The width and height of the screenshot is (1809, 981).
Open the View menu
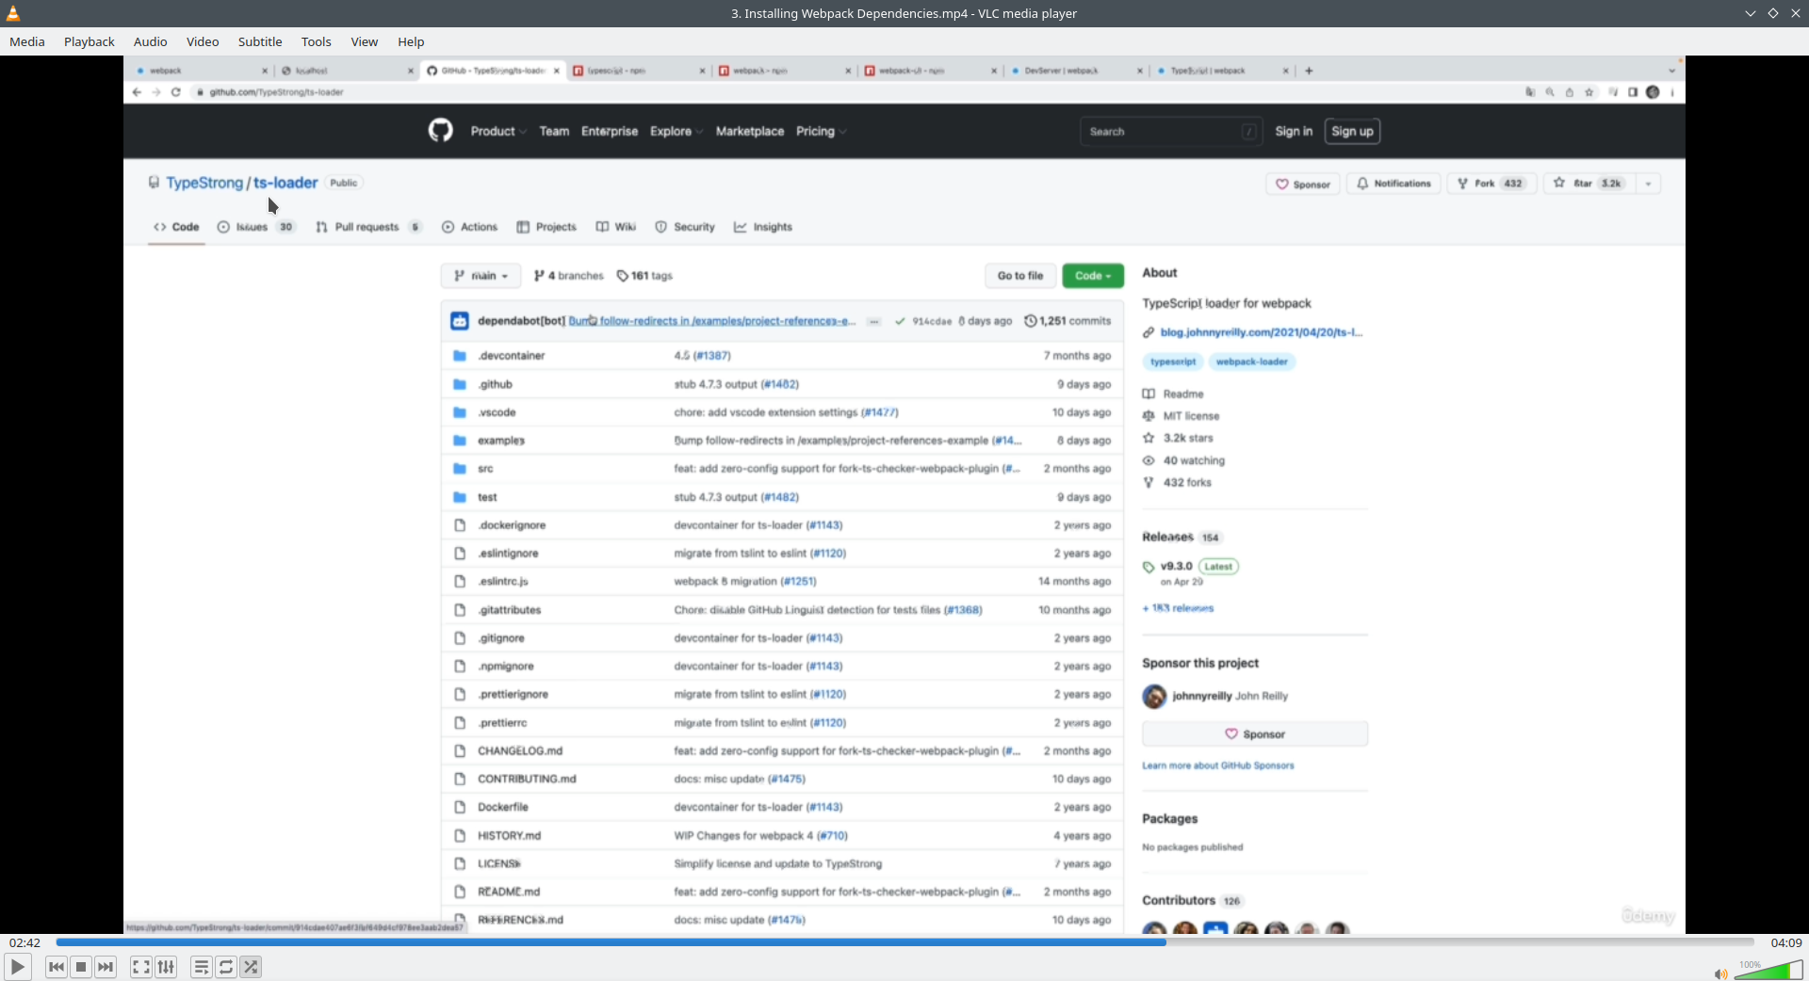(365, 41)
